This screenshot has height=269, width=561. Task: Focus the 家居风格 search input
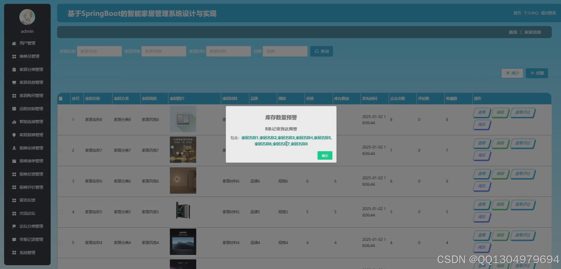point(164,51)
